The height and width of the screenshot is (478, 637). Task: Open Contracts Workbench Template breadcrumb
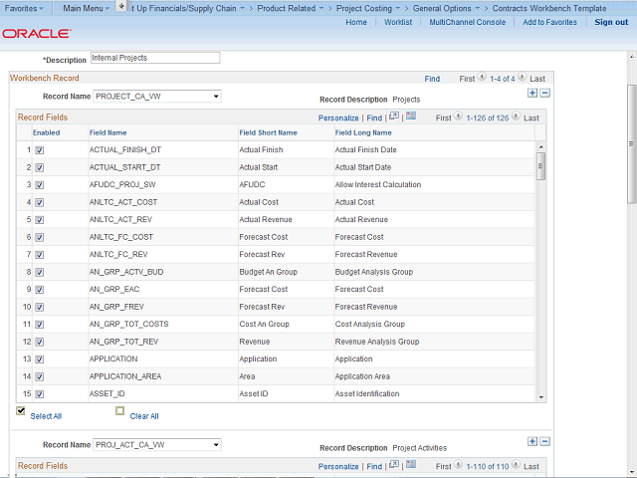tap(549, 8)
